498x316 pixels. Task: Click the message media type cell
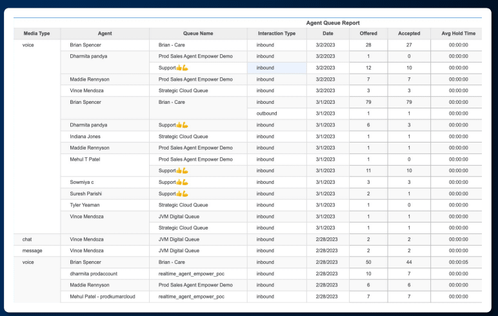pyautogui.click(x=37, y=251)
